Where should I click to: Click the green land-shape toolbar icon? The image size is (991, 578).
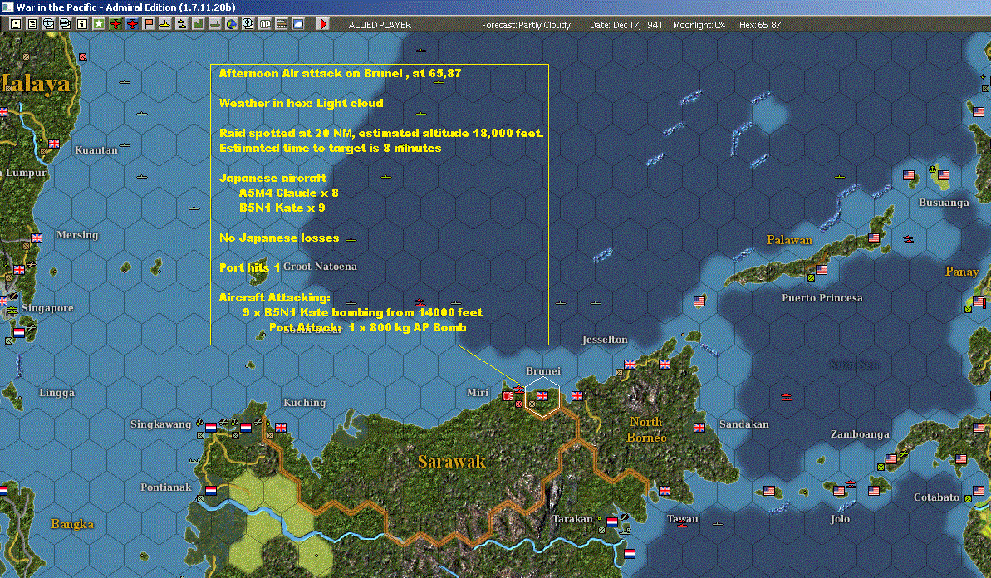pyautogui.click(x=199, y=24)
